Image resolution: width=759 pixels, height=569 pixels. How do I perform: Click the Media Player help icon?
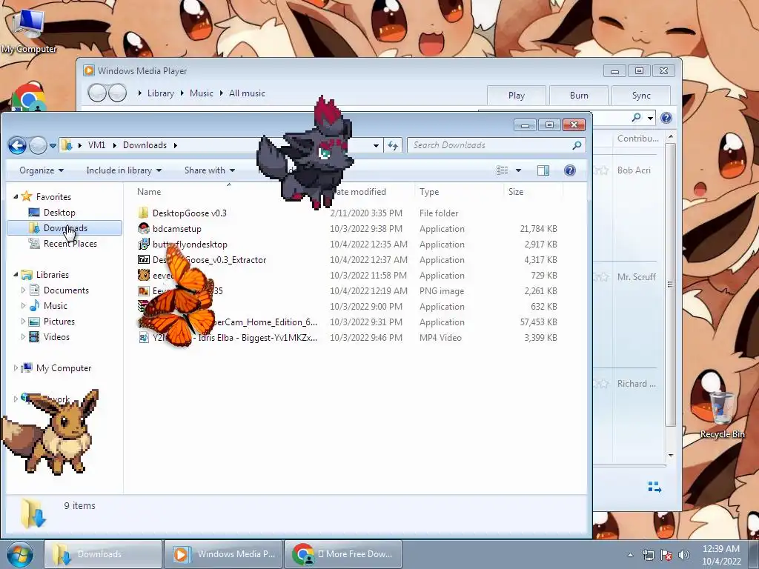pyautogui.click(x=666, y=118)
